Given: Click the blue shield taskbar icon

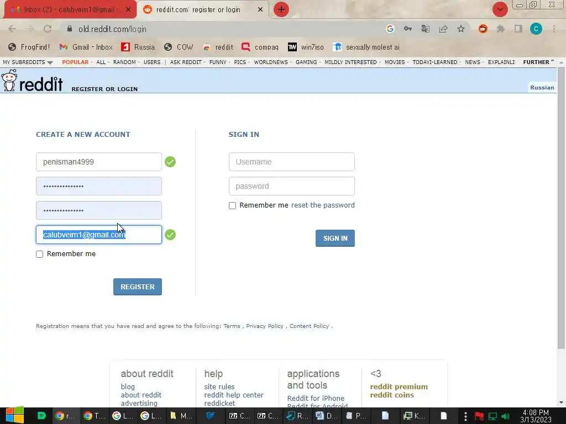Looking at the screenshot, I should coord(211,416).
